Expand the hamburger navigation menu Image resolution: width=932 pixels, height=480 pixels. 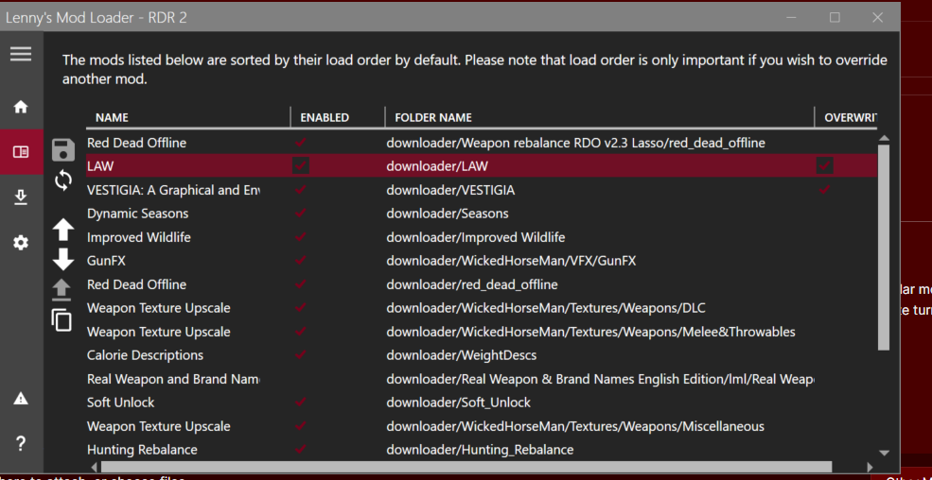point(20,55)
